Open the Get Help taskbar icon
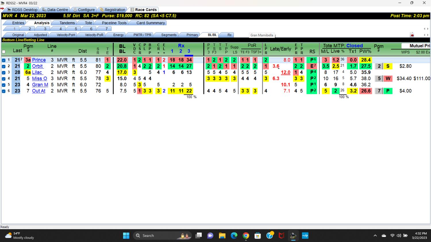Image resolution: width=431 pixels, height=242 pixels. point(270,236)
